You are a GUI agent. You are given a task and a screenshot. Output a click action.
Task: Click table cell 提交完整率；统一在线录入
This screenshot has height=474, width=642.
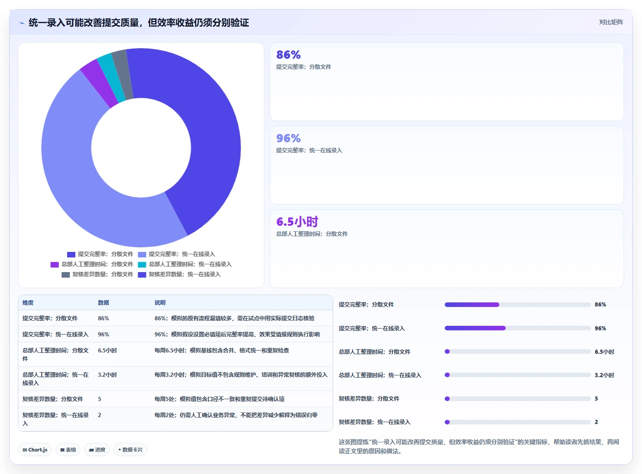click(56, 335)
